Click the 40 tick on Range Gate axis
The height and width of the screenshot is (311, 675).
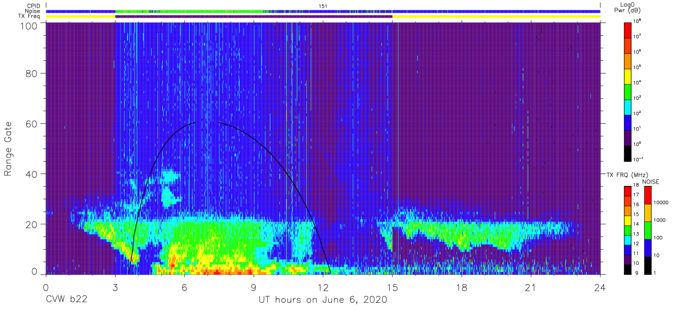[32, 173]
